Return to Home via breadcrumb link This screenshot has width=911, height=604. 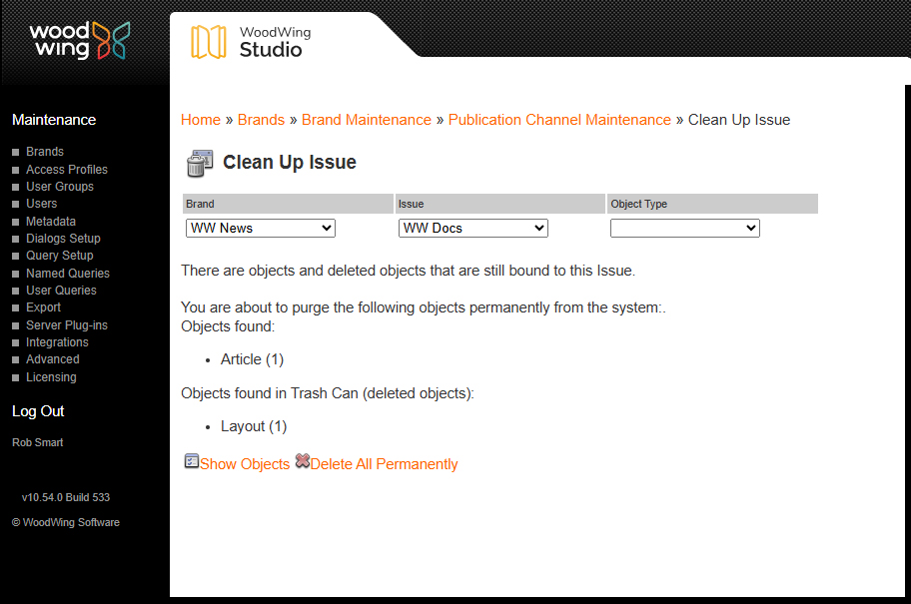200,119
